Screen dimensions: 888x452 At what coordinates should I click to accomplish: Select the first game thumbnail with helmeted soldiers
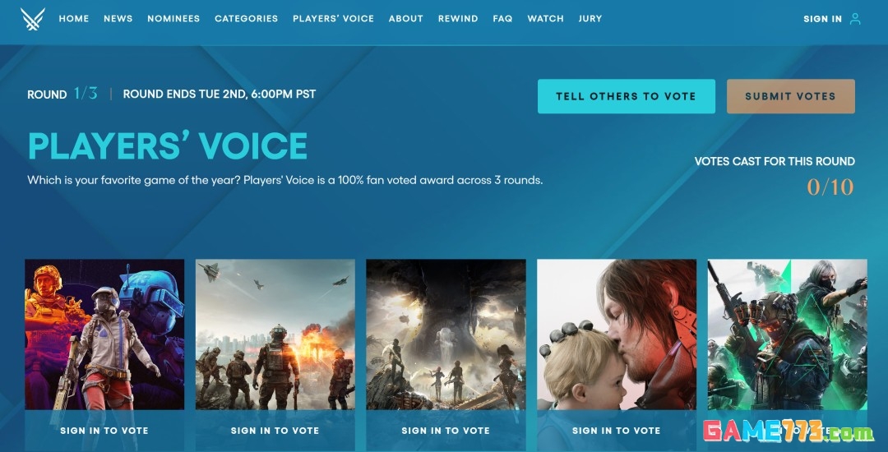coord(104,334)
